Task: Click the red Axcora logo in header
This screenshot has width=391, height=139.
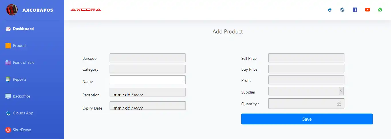Action: 86,10
